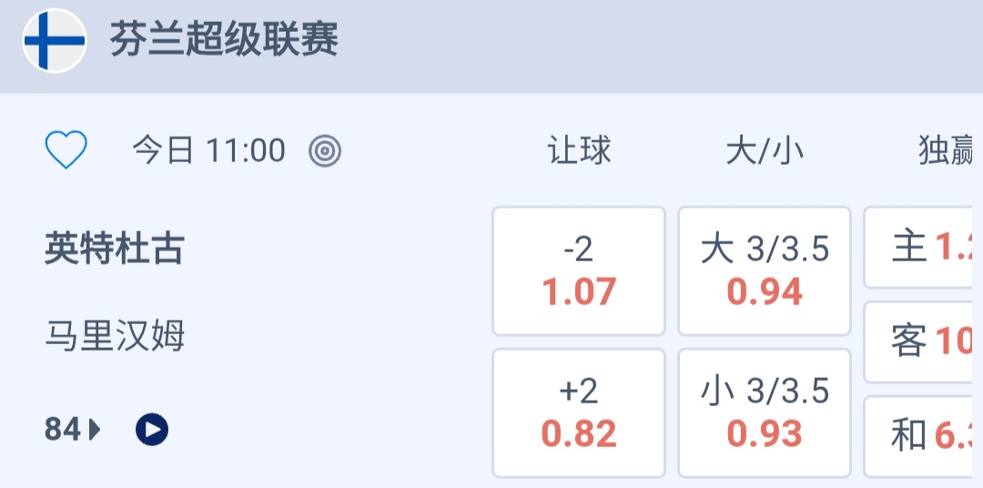Expand more markets using the arrow after 84

click(x=95, y=429)
